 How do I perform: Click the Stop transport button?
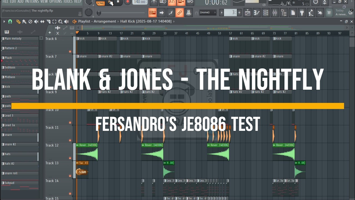point(118,2)
